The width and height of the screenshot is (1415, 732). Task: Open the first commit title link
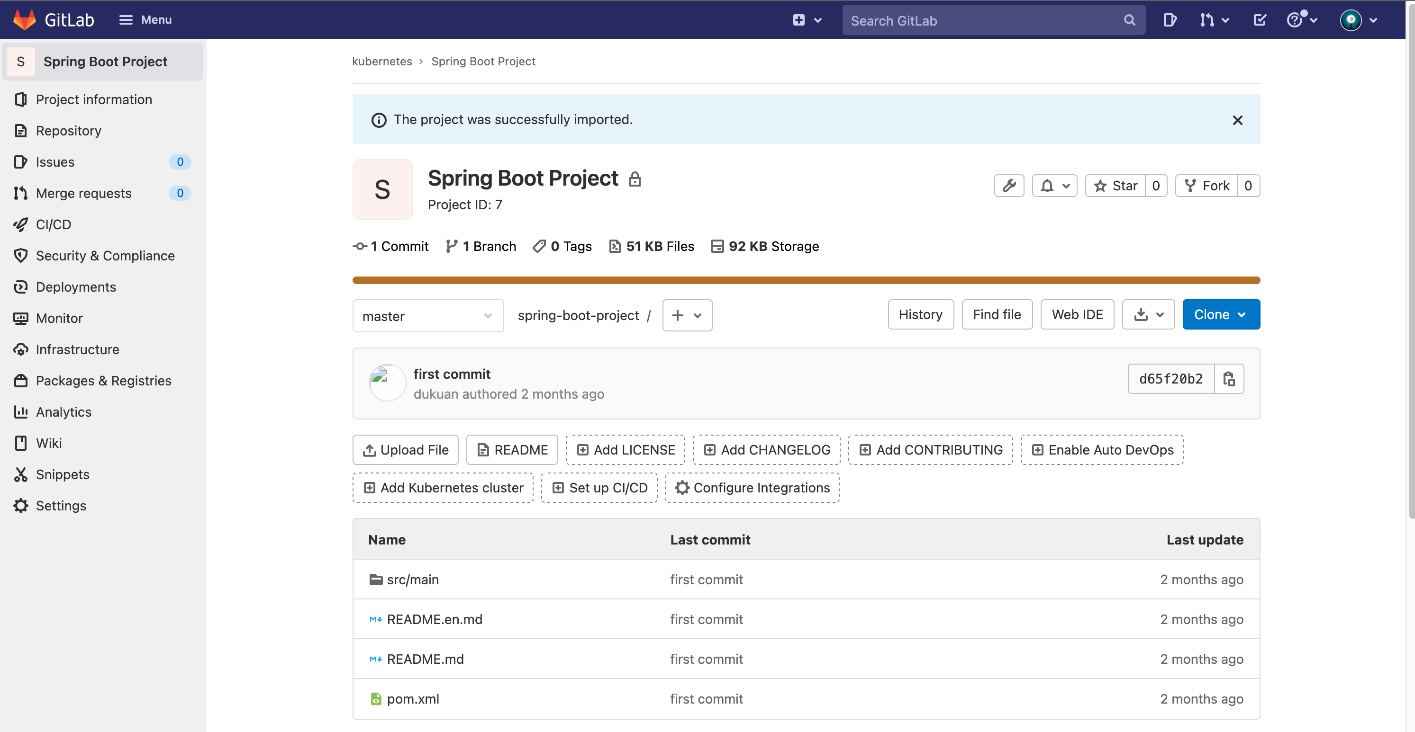pos(452,374)
